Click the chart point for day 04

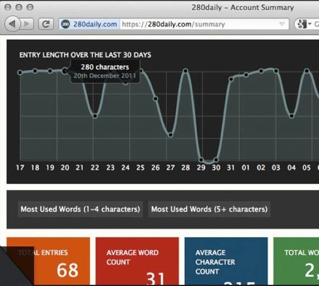click(291, 116)
